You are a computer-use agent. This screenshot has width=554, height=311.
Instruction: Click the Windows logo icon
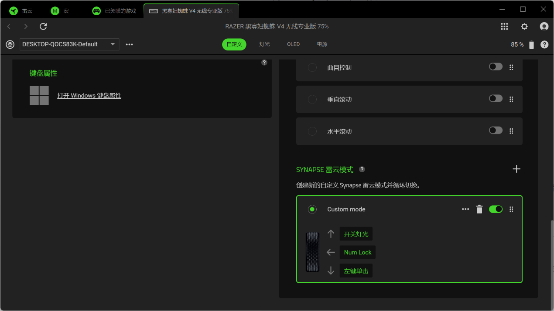click(x=39, y=95)
